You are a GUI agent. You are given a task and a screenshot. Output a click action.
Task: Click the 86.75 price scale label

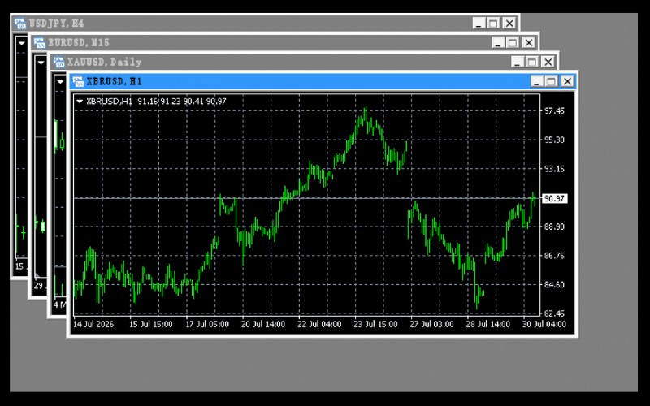pyautogui.click(x=554, y=256)
